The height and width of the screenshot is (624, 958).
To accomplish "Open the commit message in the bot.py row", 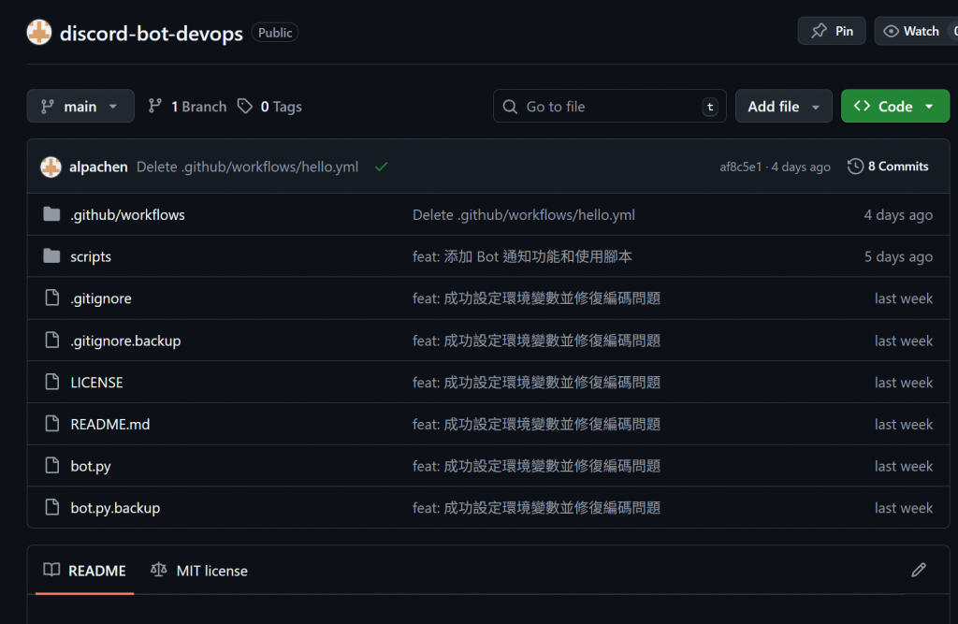I will pyautogui.click(x=536, y=466).
